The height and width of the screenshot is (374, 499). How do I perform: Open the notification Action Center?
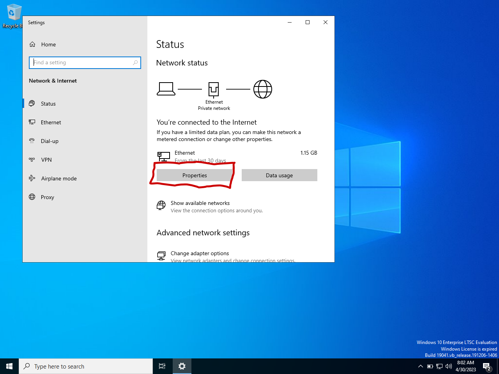pyautogui.click(x=487, y=366)
